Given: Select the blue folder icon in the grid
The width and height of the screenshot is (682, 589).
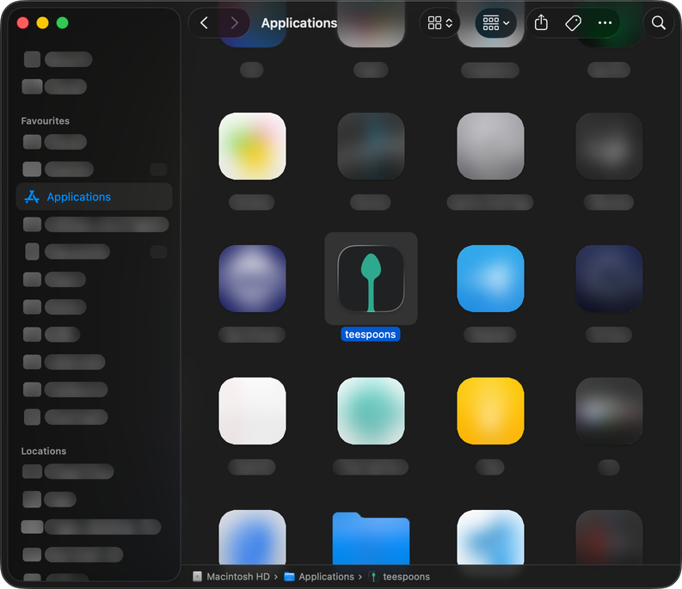Looking at the screenshot, I should [371, 538].
